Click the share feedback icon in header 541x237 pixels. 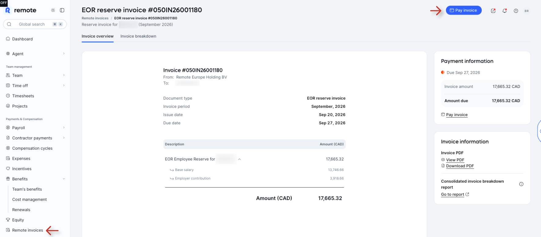pyautogui.click(x=493, y=11)
